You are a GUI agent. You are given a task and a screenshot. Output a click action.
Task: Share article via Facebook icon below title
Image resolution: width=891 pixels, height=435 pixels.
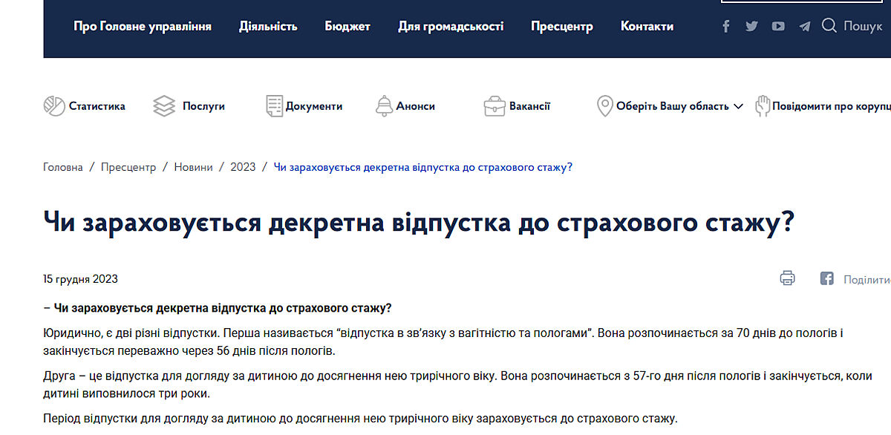[x=826, y=278]
